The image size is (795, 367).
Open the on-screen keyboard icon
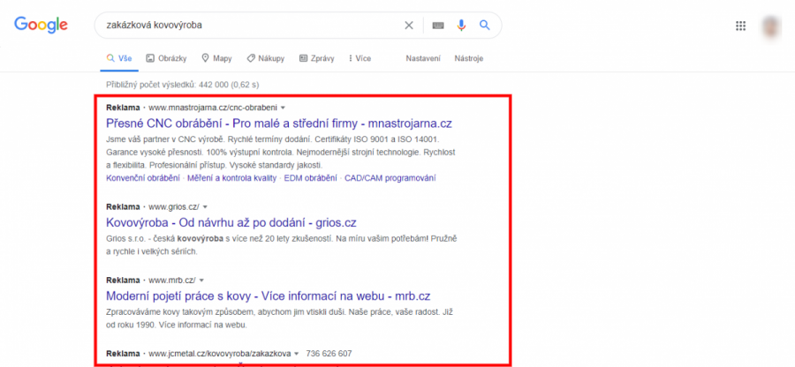tap(437, 26)
